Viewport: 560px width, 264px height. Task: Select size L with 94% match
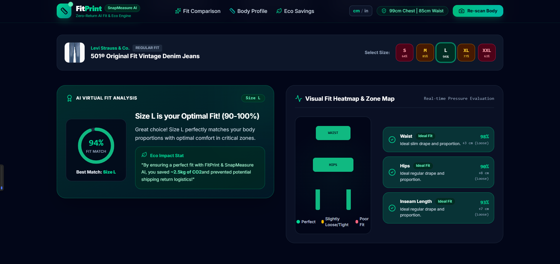coord(446,53)
